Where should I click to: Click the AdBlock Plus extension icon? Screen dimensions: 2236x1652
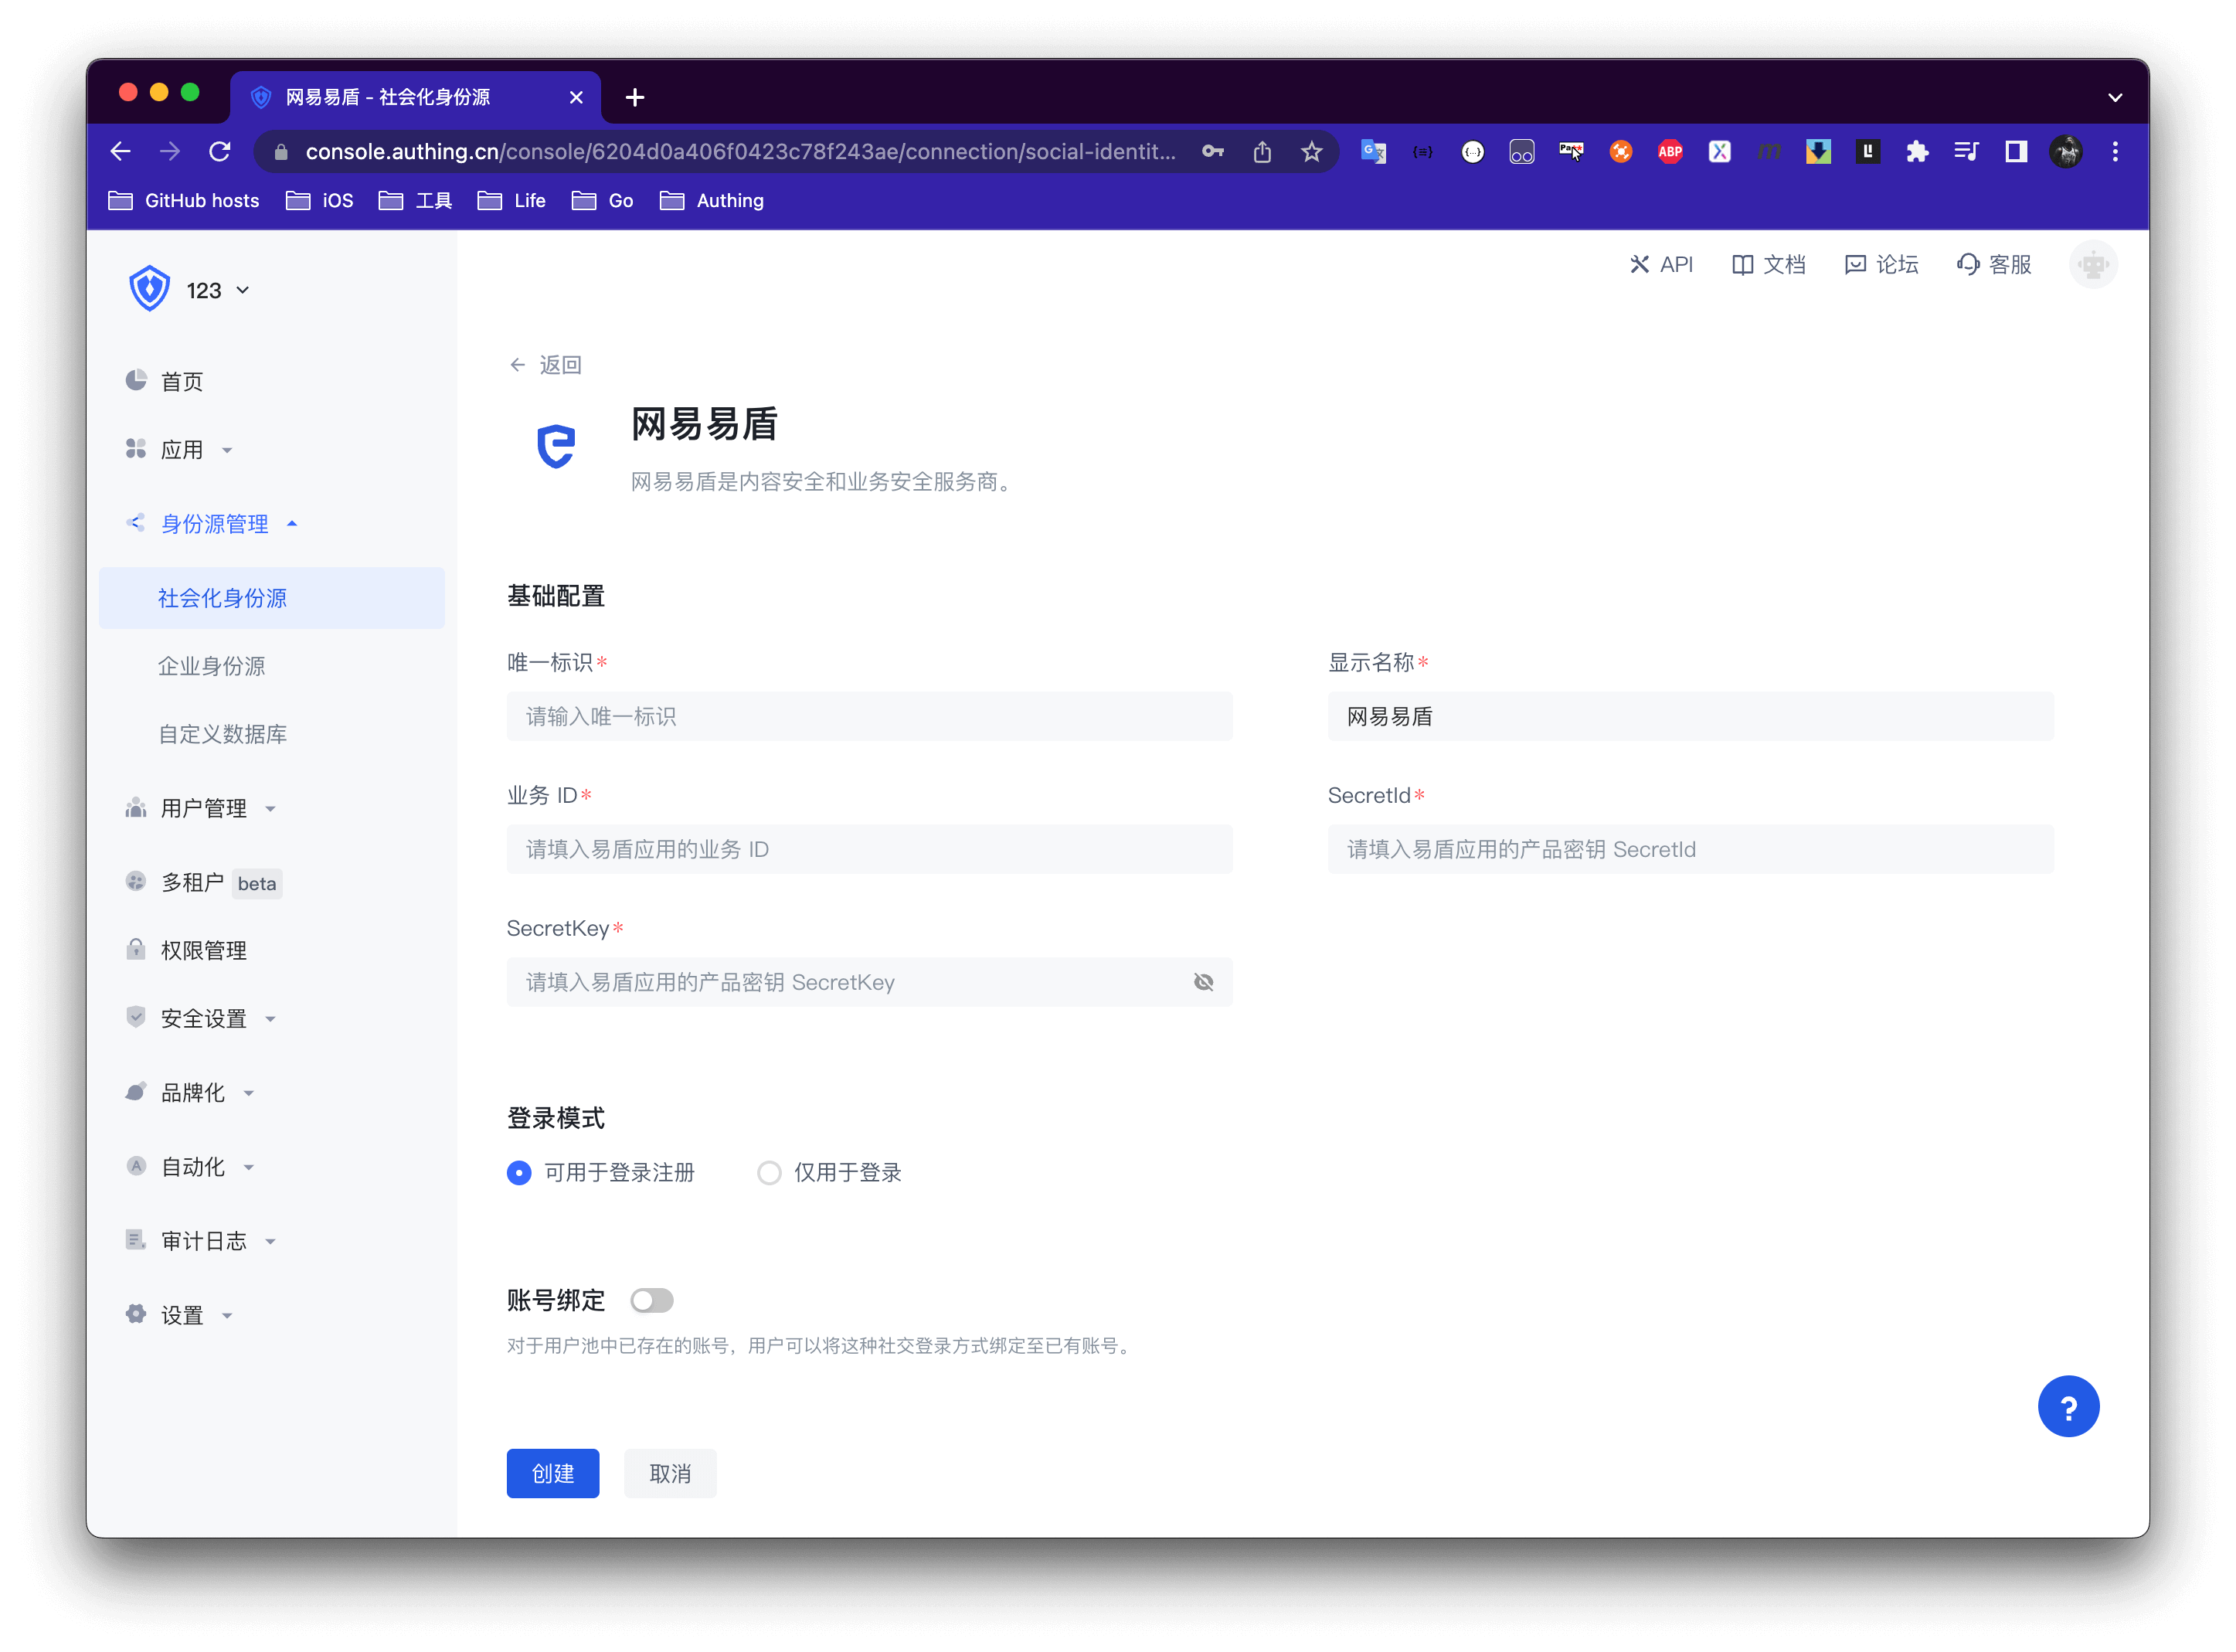coord(1669,152)
